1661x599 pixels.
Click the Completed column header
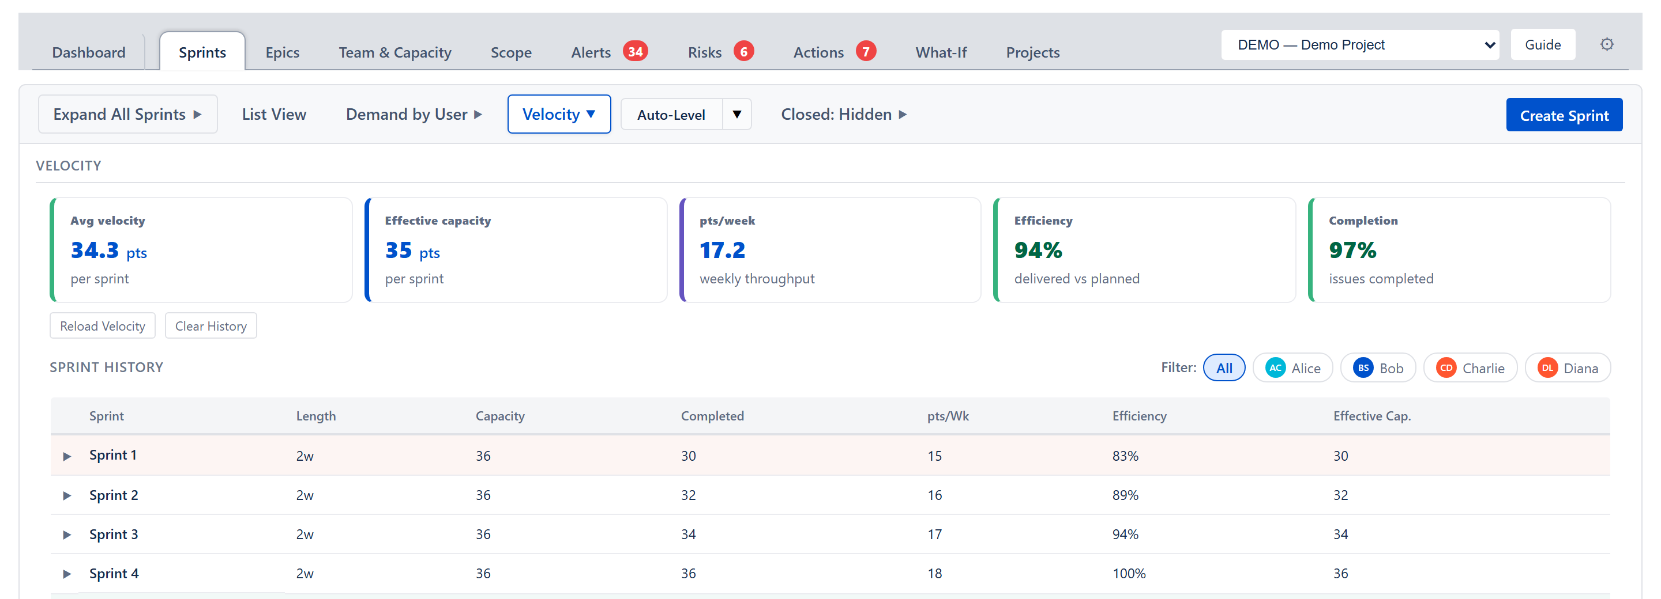click(712, 416)
